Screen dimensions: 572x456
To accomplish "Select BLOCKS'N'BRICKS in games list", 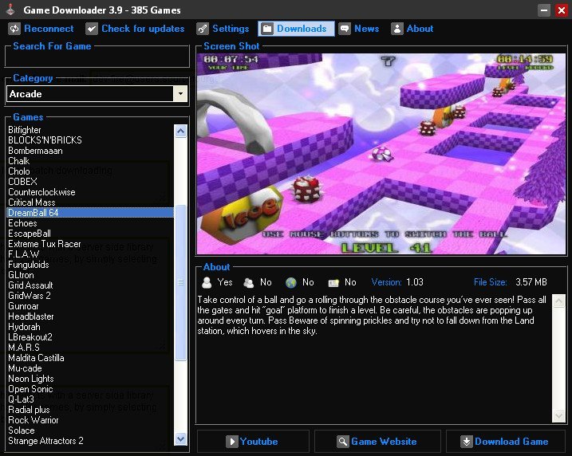I will 90,140.
